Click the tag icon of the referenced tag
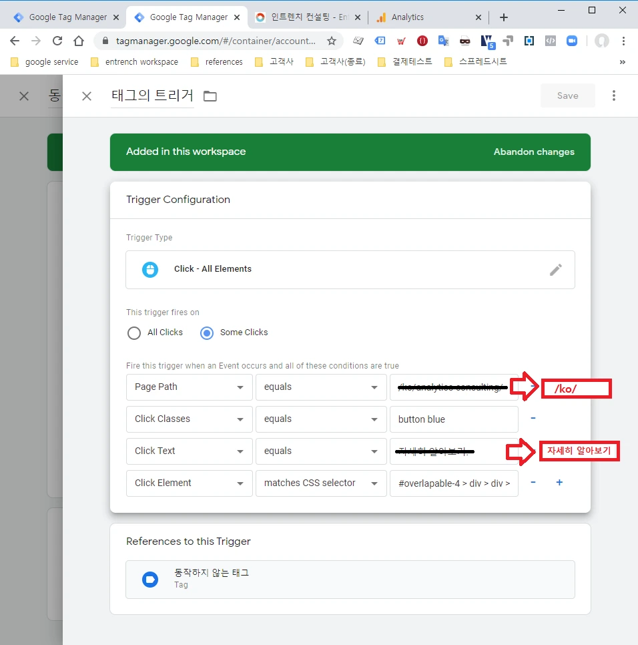 pos(150,579)
